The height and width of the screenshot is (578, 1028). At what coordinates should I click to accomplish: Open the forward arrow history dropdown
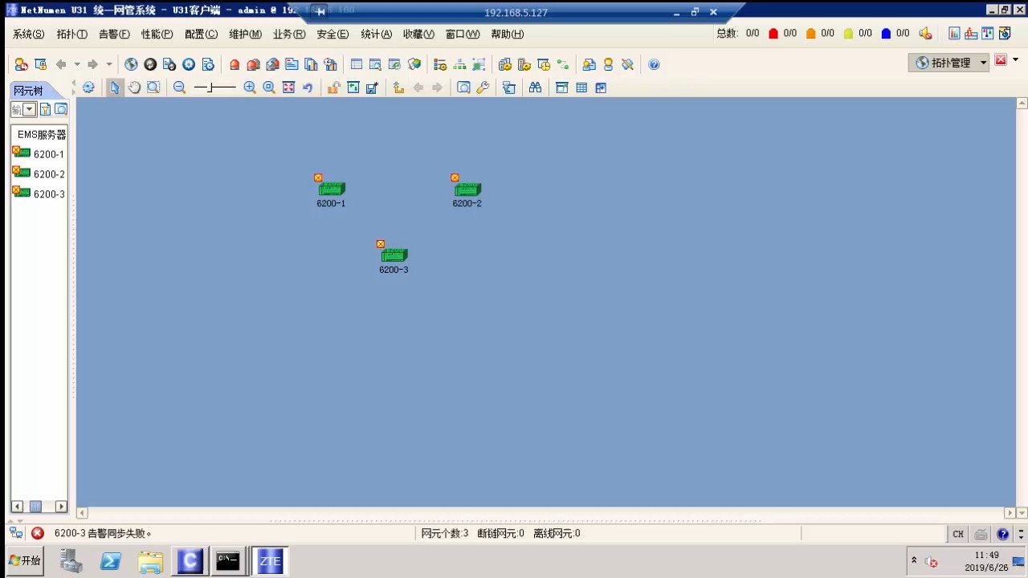click(x=109, y=64)
